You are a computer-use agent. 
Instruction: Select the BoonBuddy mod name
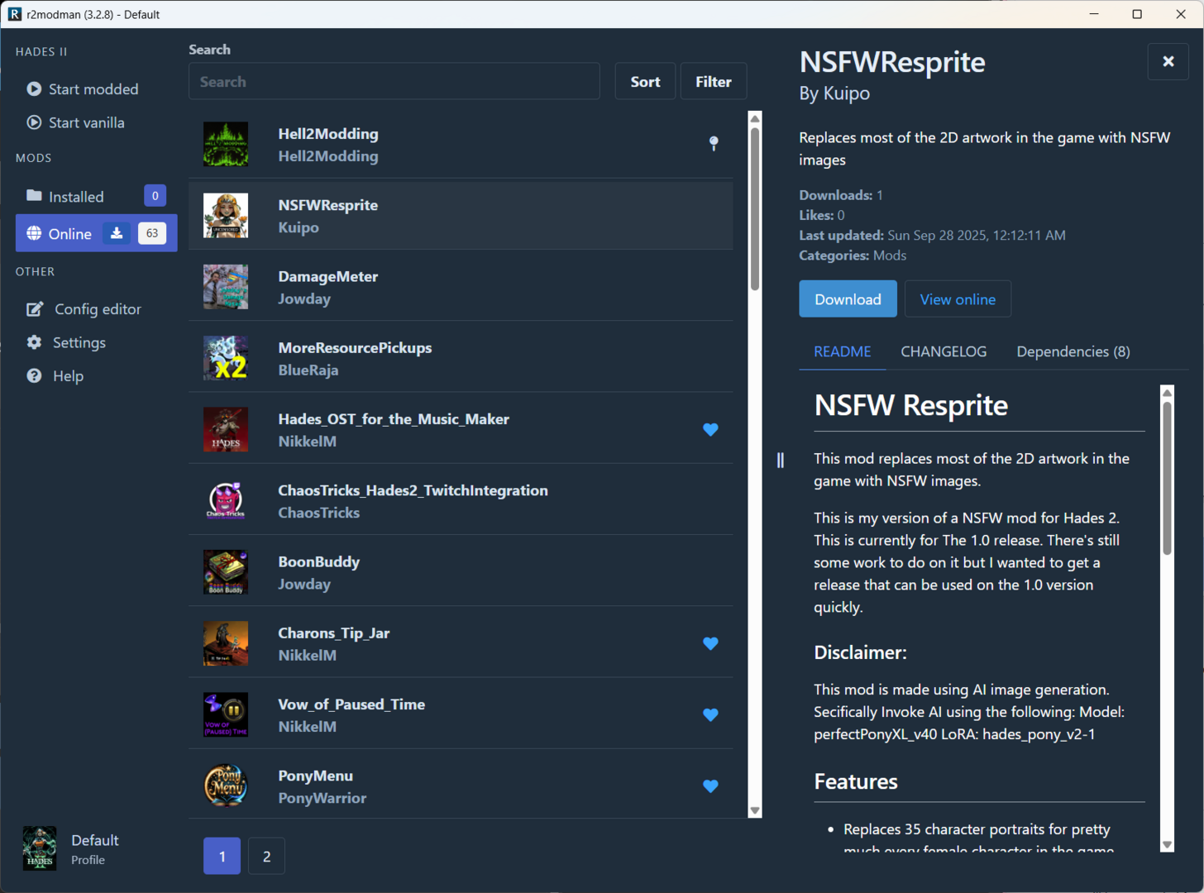click(x=318, y=561)
